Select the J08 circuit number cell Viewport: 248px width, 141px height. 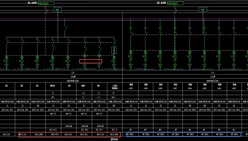(x=160, y=130)
